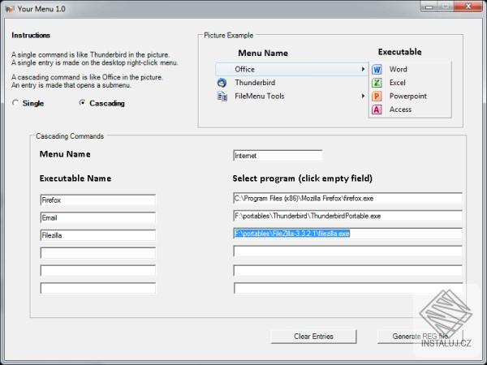The height and width of the screenshot is (365, 487).
Task: Click the highlighted filezilla.exe program path field
Action: (x=347, y=234)
